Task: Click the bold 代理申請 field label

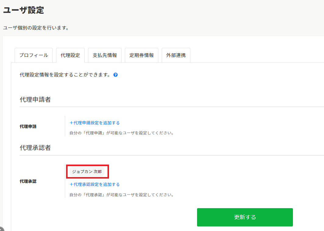Action: coord(28,126)
